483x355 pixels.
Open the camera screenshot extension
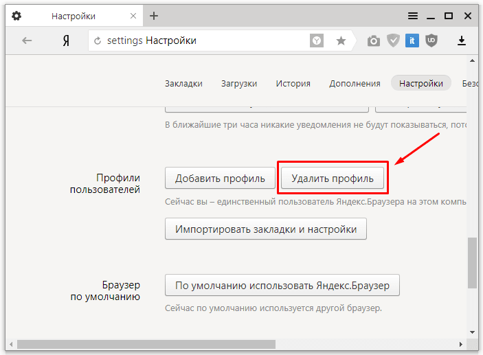[x=373, y=41]
